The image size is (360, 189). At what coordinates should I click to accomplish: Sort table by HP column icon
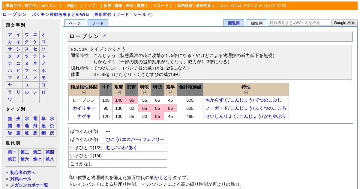click(106, 92)
